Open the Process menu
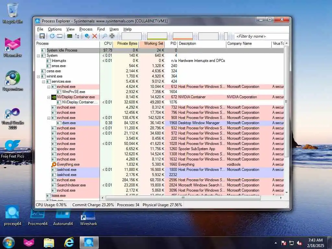This screenshot has width=332, height=249. click(86, 29)
